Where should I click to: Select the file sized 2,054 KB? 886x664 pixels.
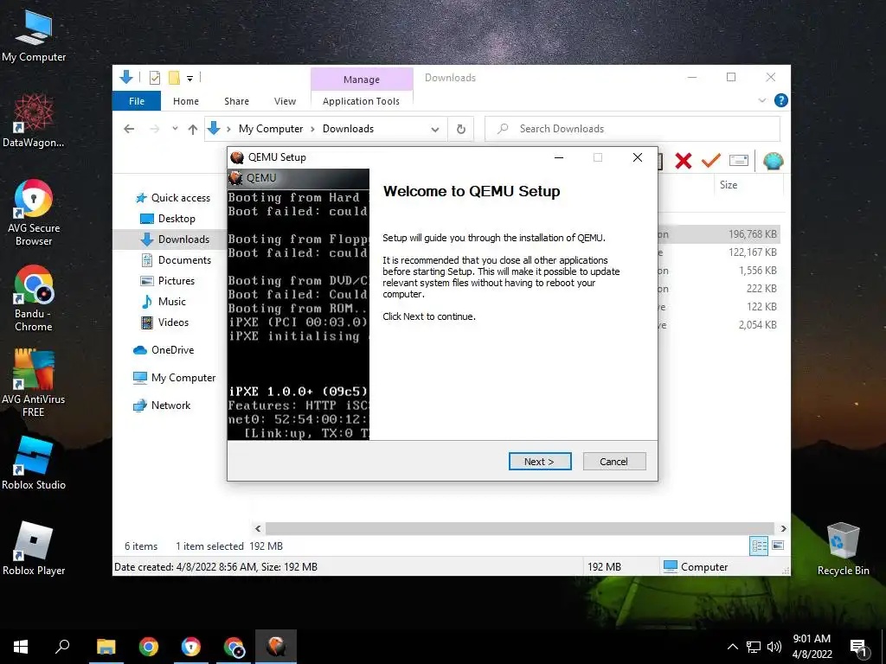[x=719, y=325]
